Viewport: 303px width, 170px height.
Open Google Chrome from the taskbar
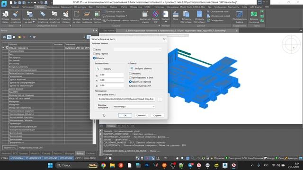[x=103, y=165]
